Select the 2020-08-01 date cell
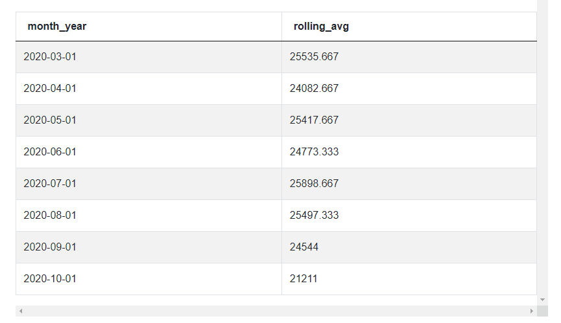This screenshot has height=323, width=561. 50,216
